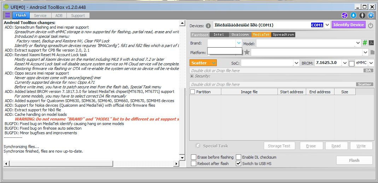Open the PDF manual icon

372,43
